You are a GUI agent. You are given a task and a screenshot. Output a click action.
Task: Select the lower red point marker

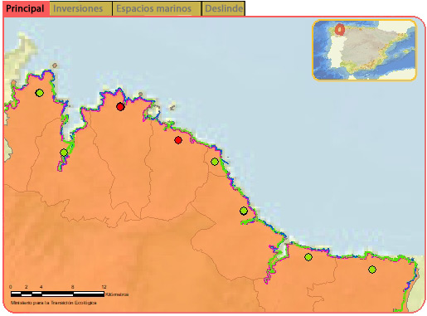pos(178,140)
